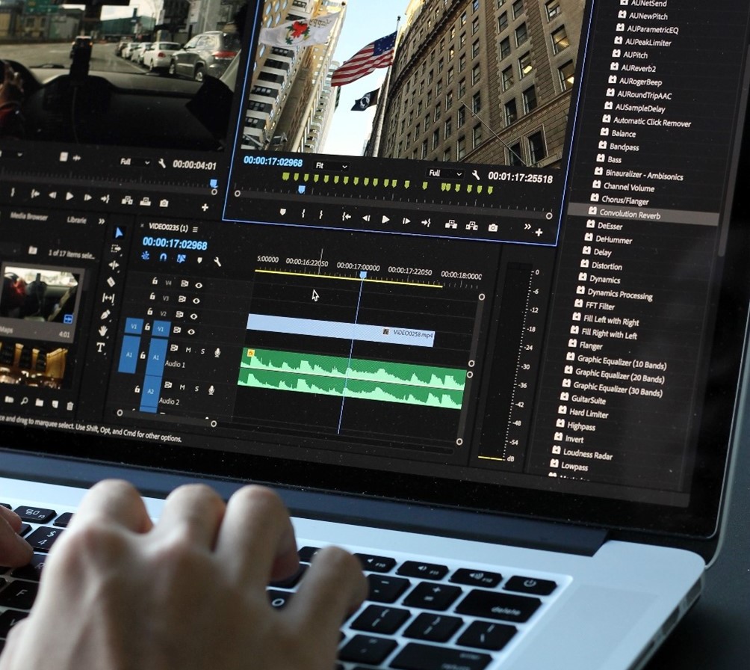Open timeline wrench display settings
Image resolution: width=750 pixels, height=670 pixels.
[x=217, y=262]
